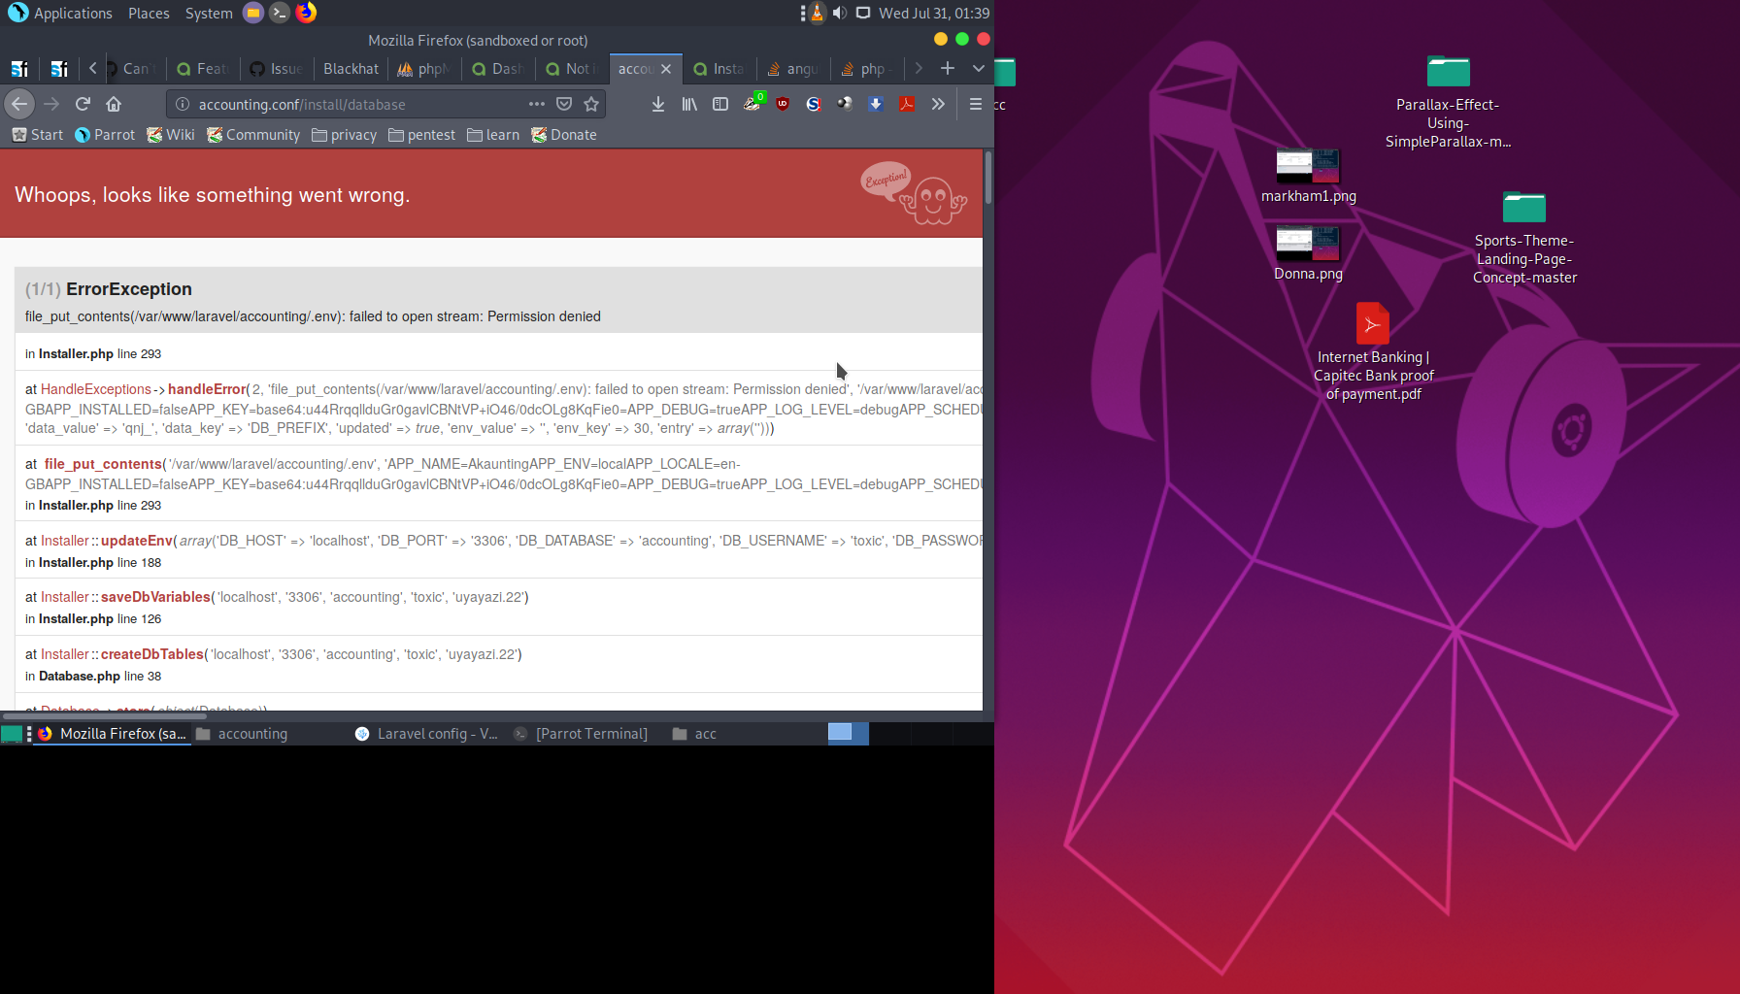Open the page actions ellipsis menu
Image resolution: width=1740 pixels, height=994 pixels.
[537, 104]
